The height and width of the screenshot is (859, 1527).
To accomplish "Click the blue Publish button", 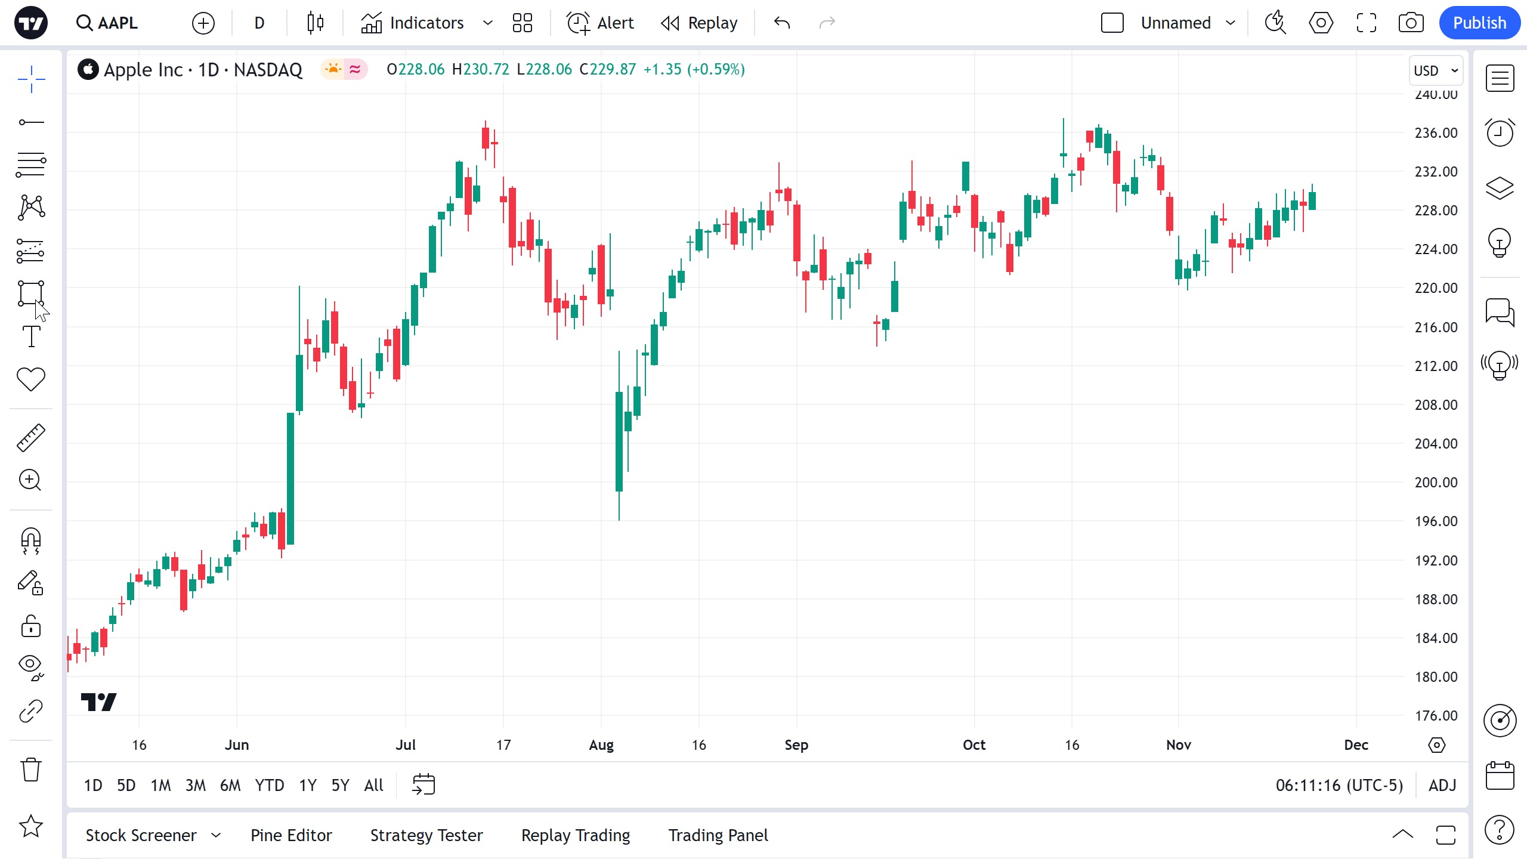I will click(x=1479, y=23).
